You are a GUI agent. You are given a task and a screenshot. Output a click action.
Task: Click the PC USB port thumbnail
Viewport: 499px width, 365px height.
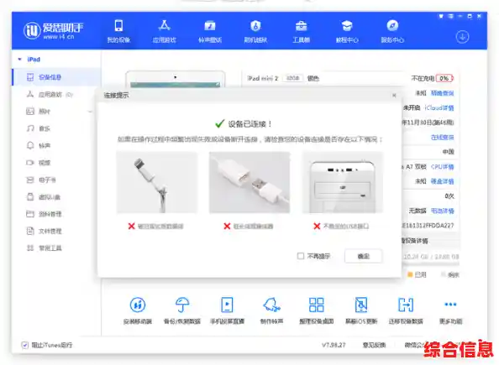pos(343,182)
